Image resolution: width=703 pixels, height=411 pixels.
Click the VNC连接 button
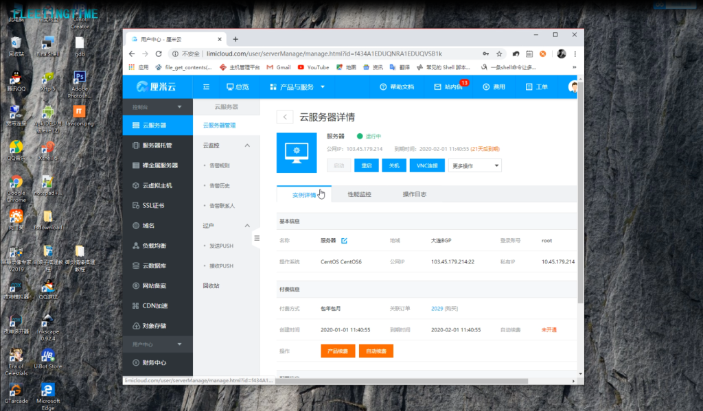(427, 165)
